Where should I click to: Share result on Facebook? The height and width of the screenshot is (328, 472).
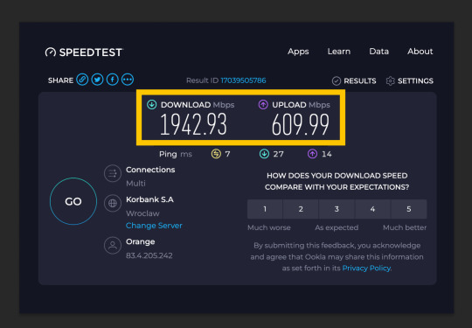pyautogui.click(x=112, y=80)
